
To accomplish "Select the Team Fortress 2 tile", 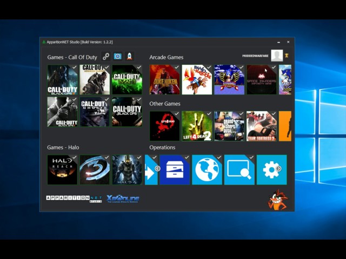I will (x=262, y=126).
